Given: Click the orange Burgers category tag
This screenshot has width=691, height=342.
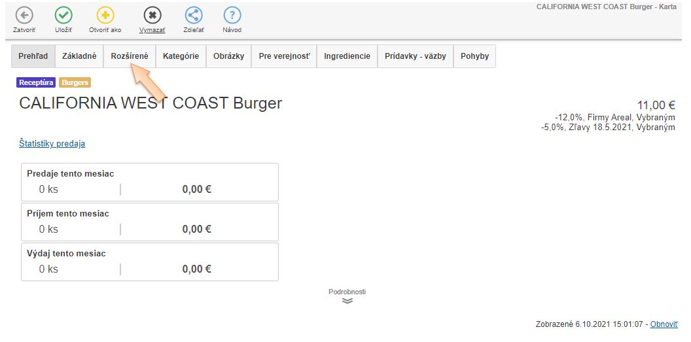Looking at the screenshot, I should click(75, 82).
